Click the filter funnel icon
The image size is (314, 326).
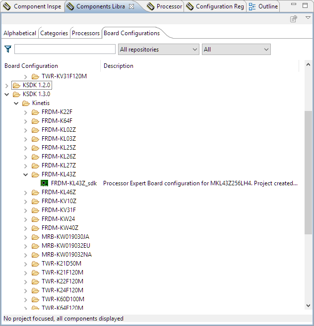pyautogui.click(x=8, y=49)
